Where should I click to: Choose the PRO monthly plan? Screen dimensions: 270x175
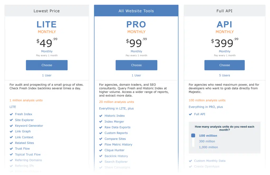(136, 65)
